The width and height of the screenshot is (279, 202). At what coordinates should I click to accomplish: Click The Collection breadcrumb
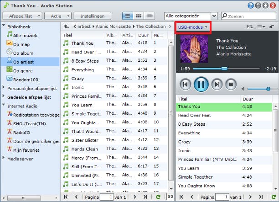[x=151, y=27]
